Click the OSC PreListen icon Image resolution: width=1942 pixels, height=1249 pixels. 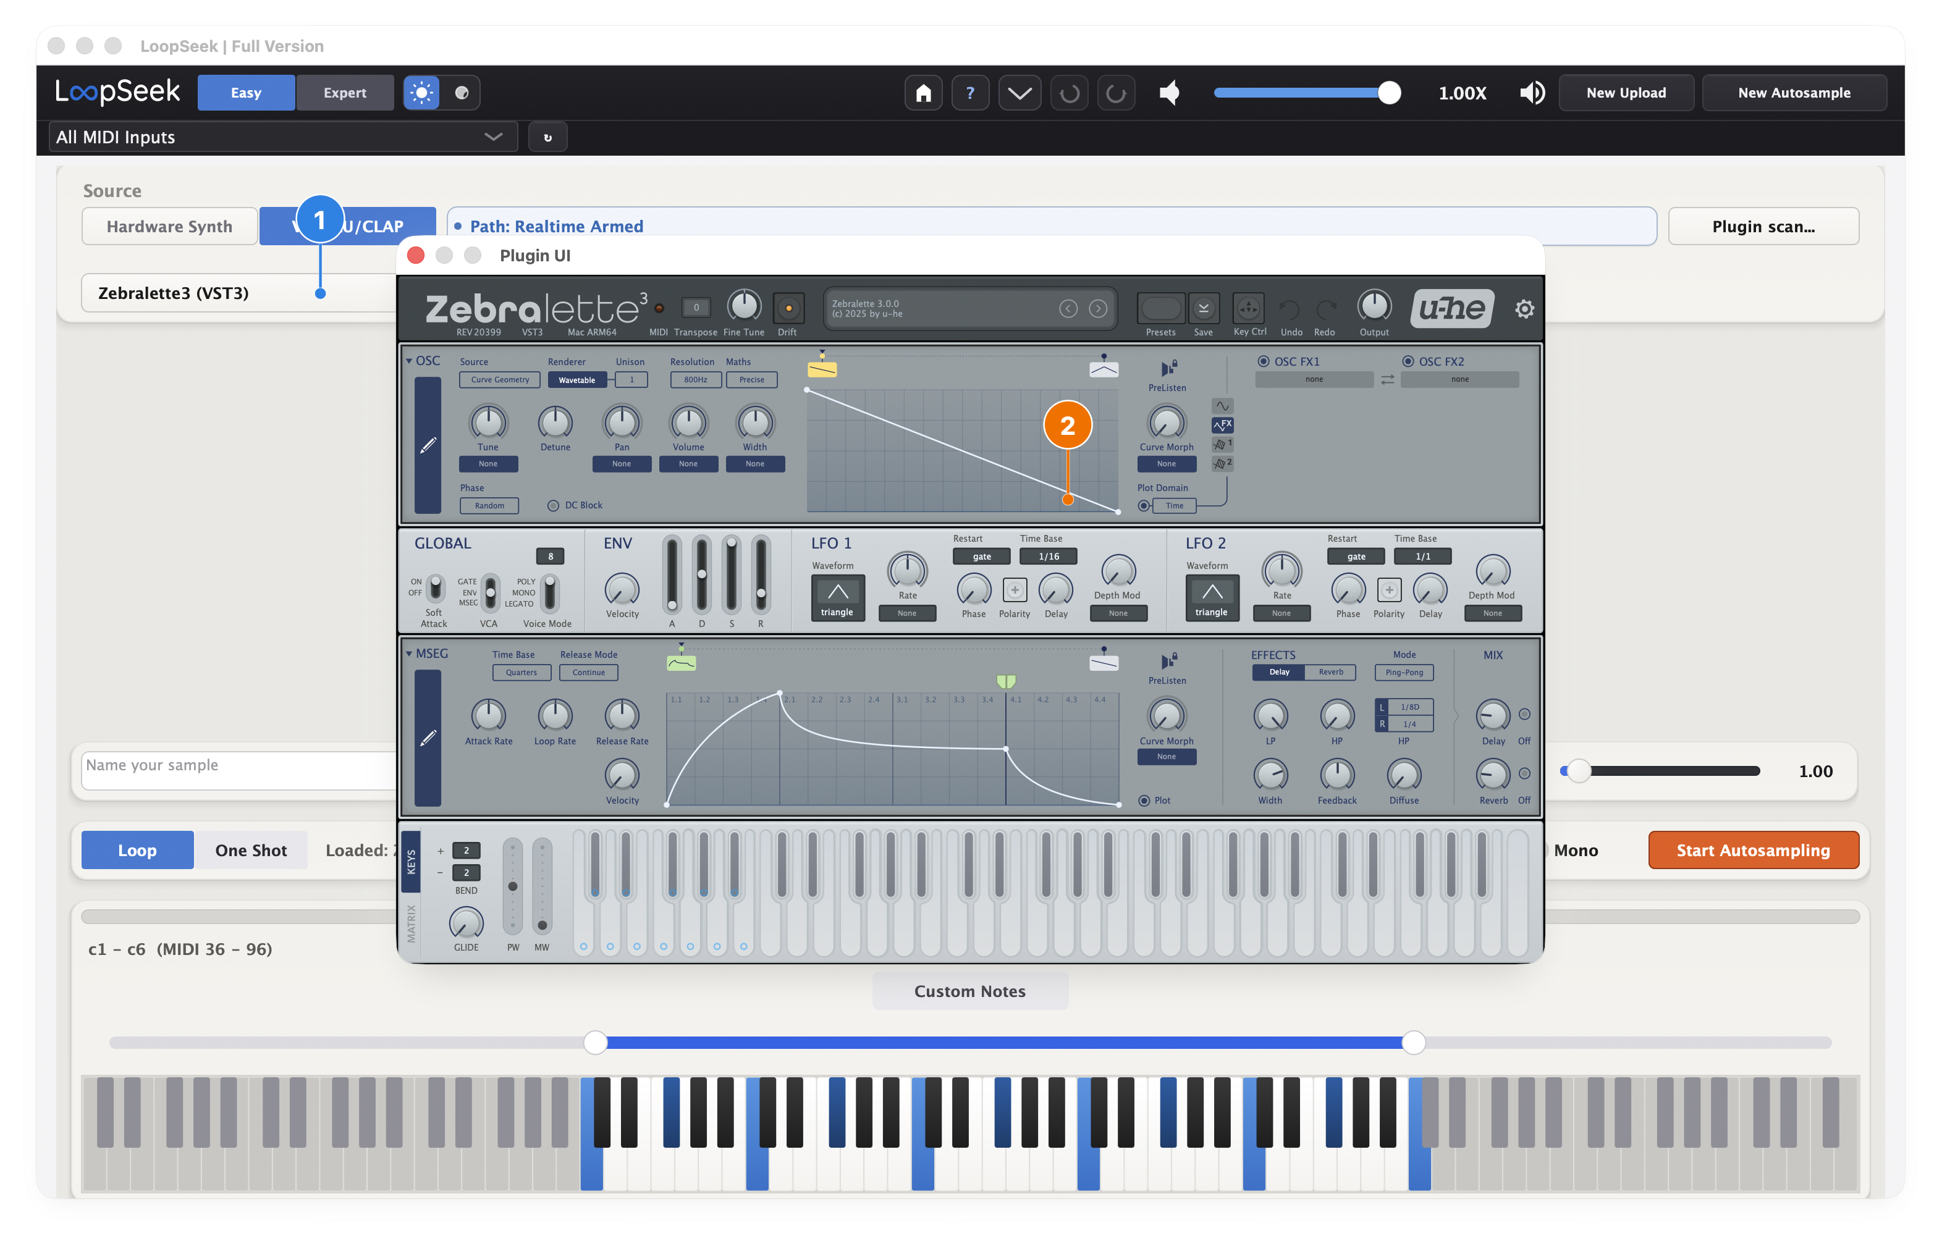(1168, 368)
